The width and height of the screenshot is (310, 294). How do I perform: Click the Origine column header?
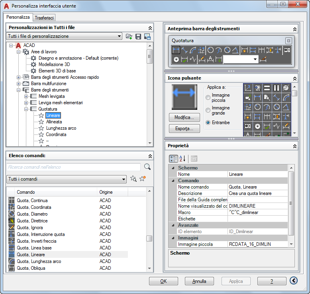click(112, 192)
